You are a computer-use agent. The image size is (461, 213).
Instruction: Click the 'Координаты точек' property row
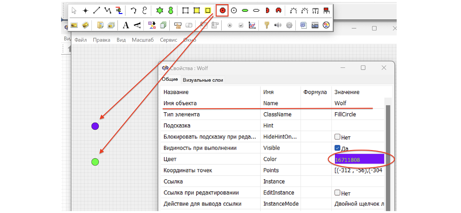coord(273,170)
